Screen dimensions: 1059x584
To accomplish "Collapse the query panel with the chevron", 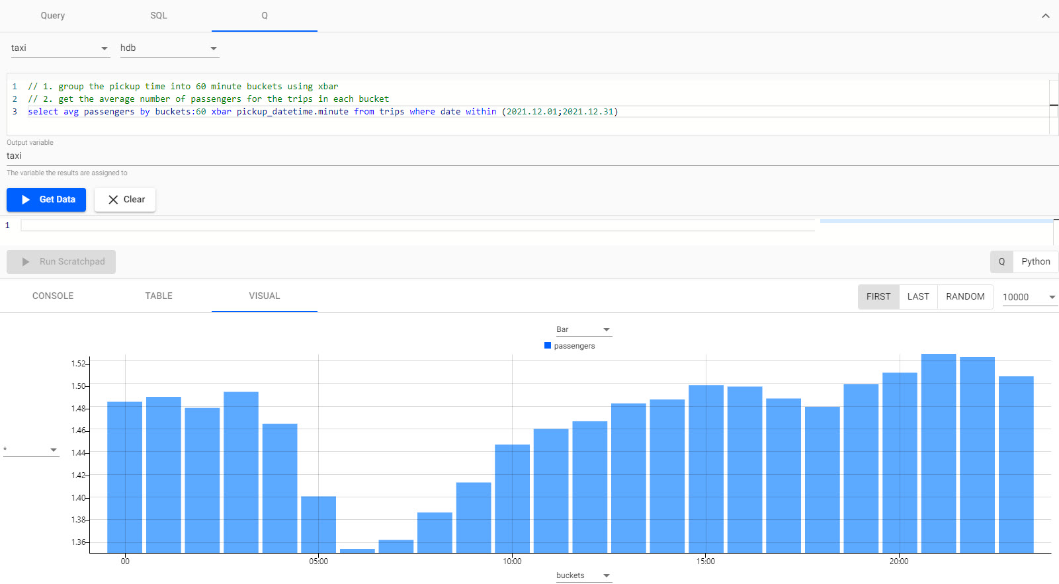I will (1046, 16).
